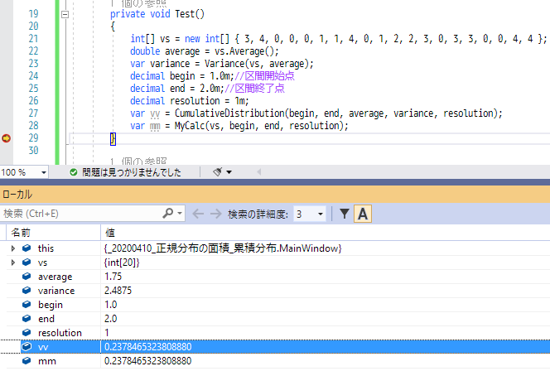Click the variance value 2.4875
This screenshot has width=550, height=371.
(118, 291)
